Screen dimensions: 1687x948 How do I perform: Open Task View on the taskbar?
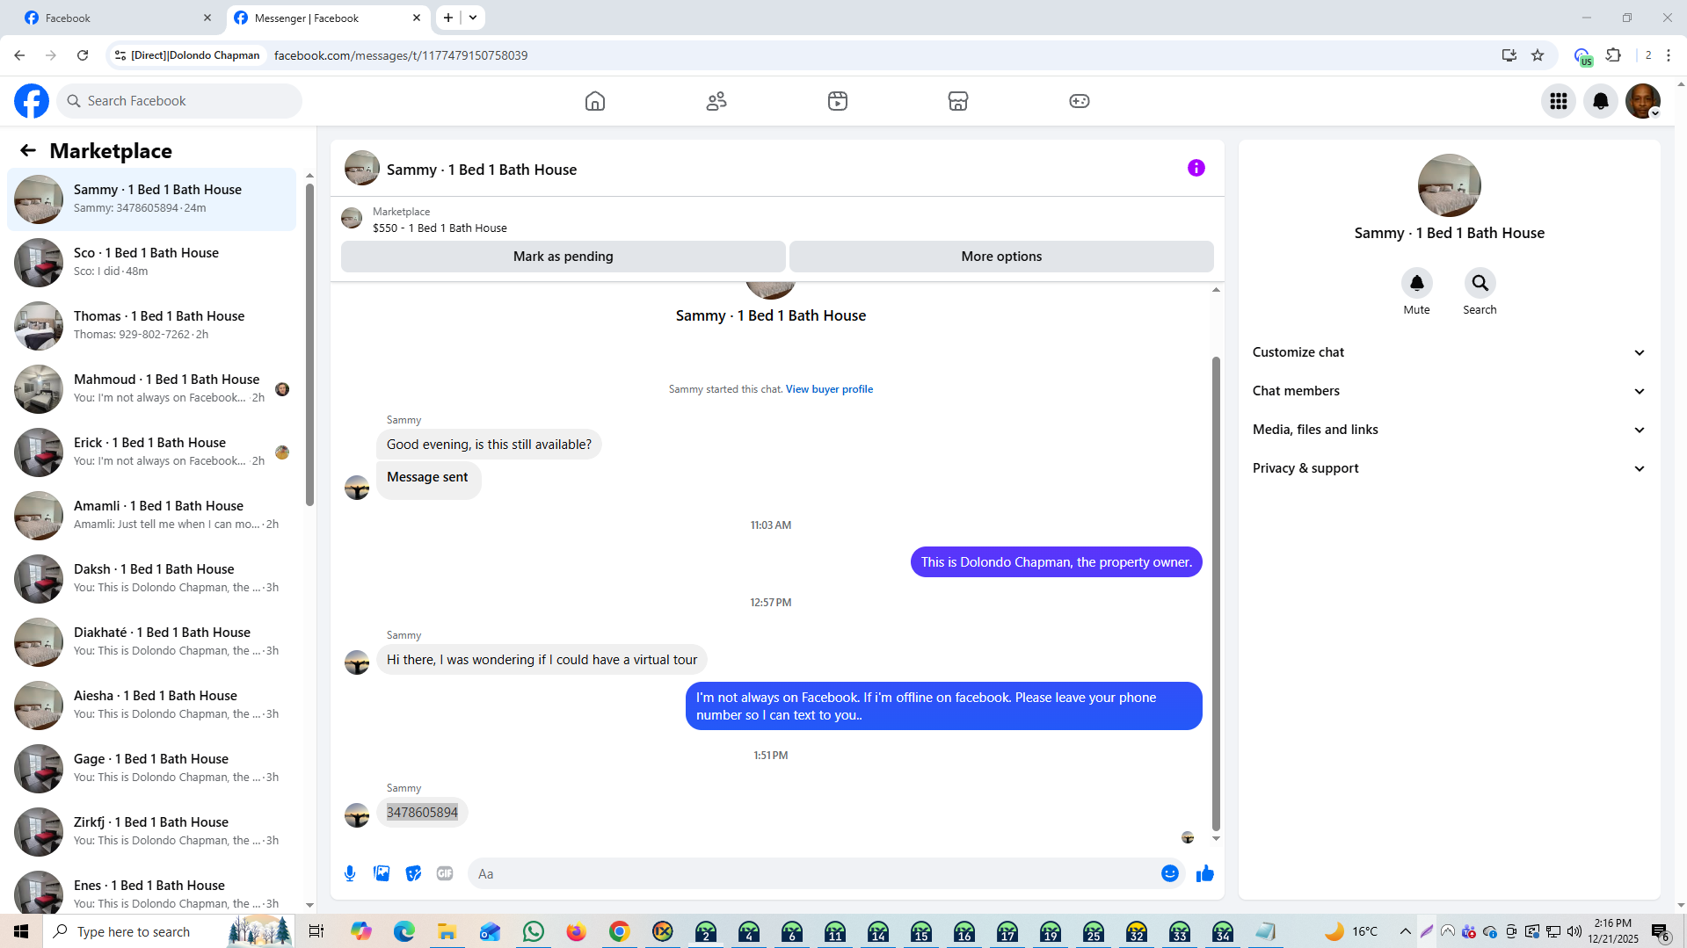[x=316, y=931]
